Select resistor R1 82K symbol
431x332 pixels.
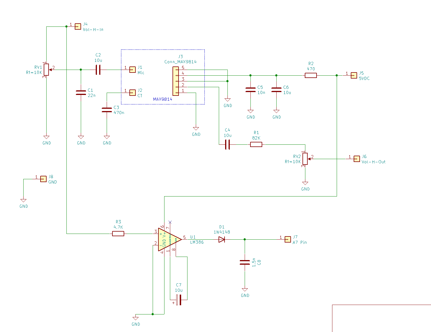(256, 144)
